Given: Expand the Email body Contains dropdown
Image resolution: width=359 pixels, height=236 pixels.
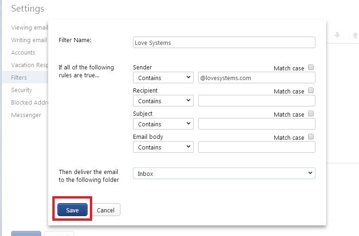Looking at the screenshot, I should pos(163,147).
